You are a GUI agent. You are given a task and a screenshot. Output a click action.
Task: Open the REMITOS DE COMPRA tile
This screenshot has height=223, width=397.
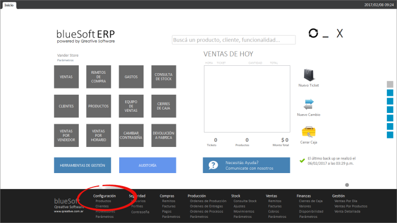[99, 77]
